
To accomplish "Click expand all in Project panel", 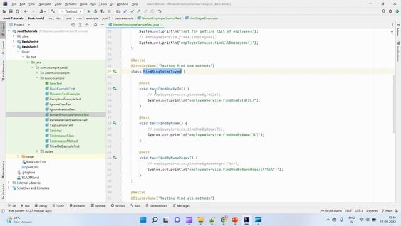I will [80, 24].
